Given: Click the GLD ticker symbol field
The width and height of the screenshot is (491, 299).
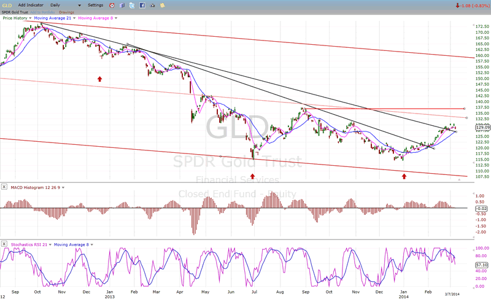Looking at the screenshot, I should point(7,5).
